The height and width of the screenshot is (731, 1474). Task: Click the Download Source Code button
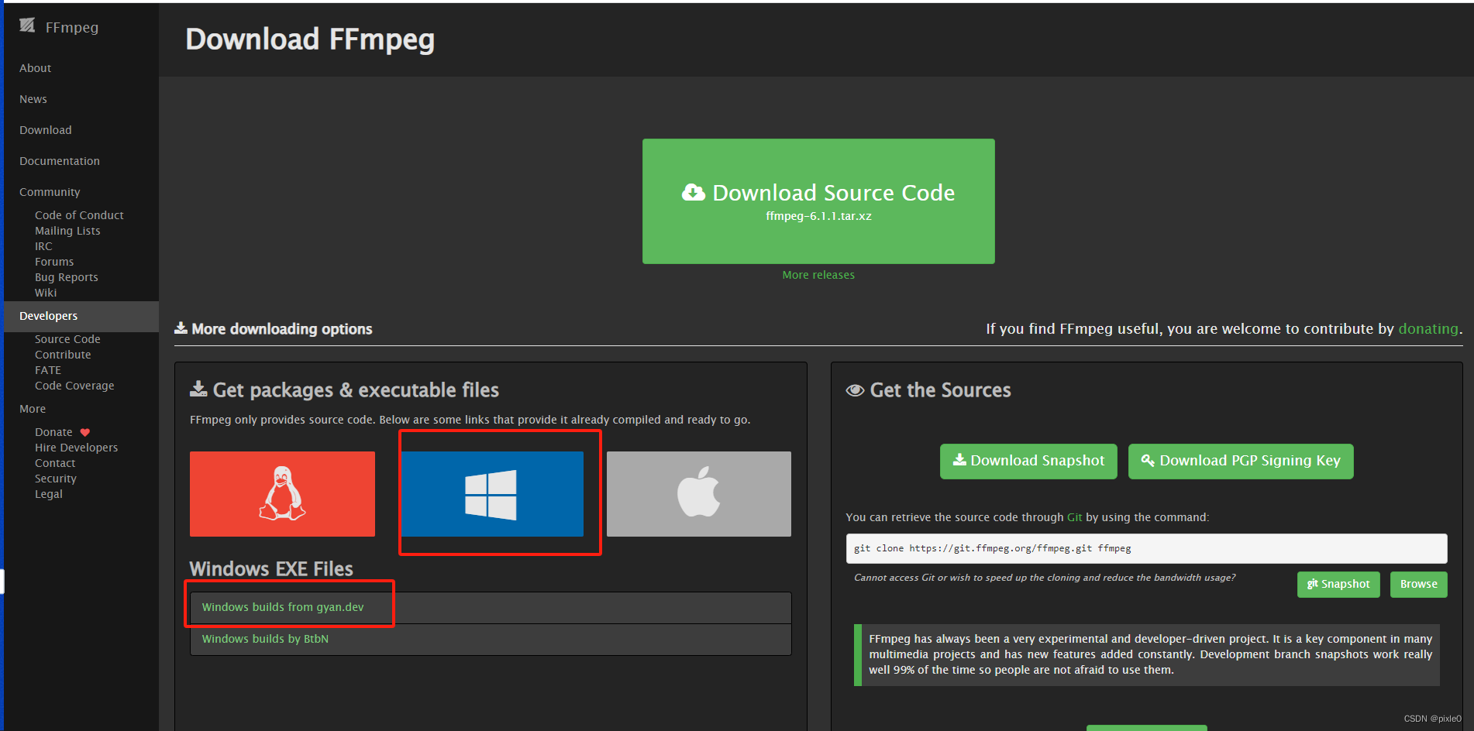coord(818,201)
